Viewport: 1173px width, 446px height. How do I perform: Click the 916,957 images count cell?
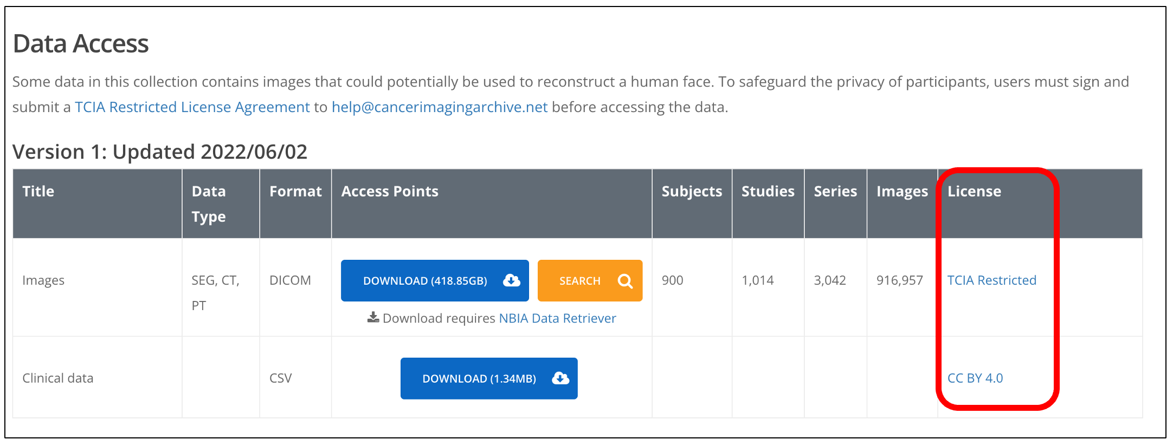coord(899,280)
